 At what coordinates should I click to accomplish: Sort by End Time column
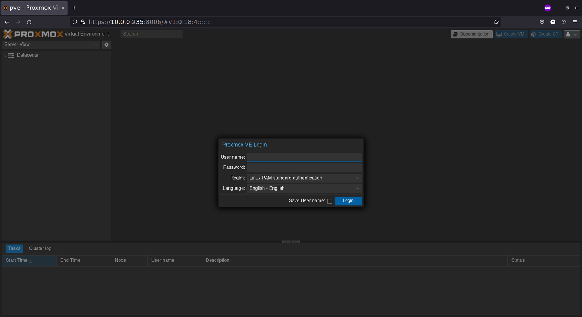(84, 260)
